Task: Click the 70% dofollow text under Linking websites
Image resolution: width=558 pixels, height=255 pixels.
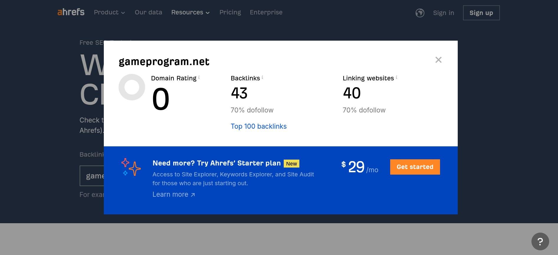Action: 364,110
